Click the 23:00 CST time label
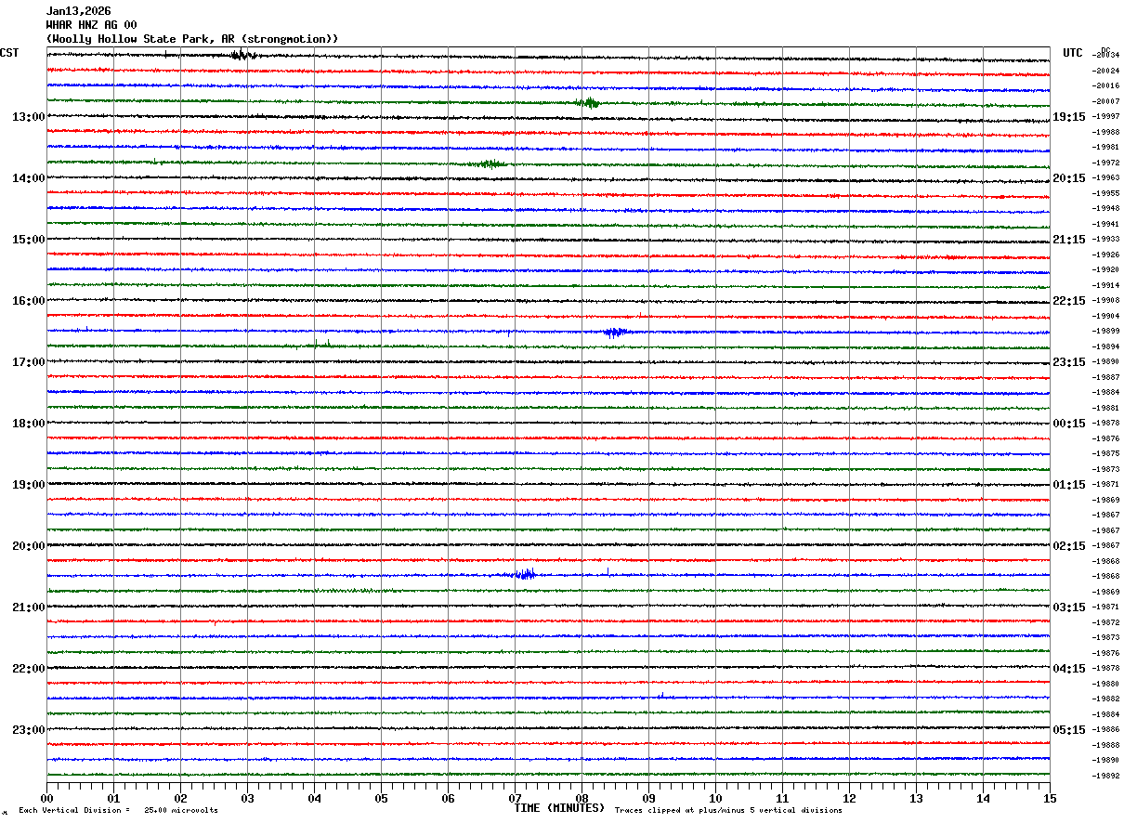1124x823 pixels. point(29,730)
